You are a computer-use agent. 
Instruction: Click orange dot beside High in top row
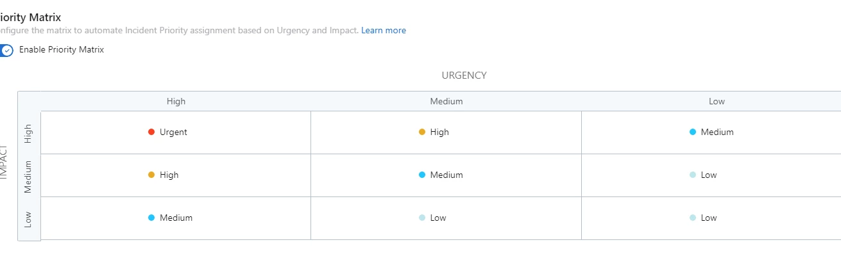click(x=422, y=132)
